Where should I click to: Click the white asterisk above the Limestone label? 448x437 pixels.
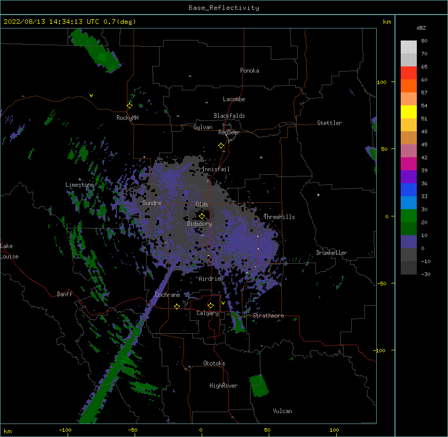(80, 180)
